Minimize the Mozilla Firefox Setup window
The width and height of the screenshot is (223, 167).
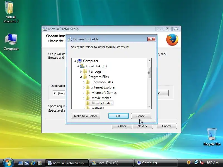coord(159,29)
